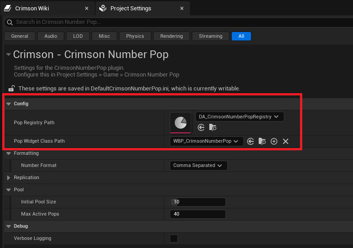Image resolution: width=353 pixels, height=248 pixels.
Task: Click the Max Active Pops value field
Action: tap(198, 214)
